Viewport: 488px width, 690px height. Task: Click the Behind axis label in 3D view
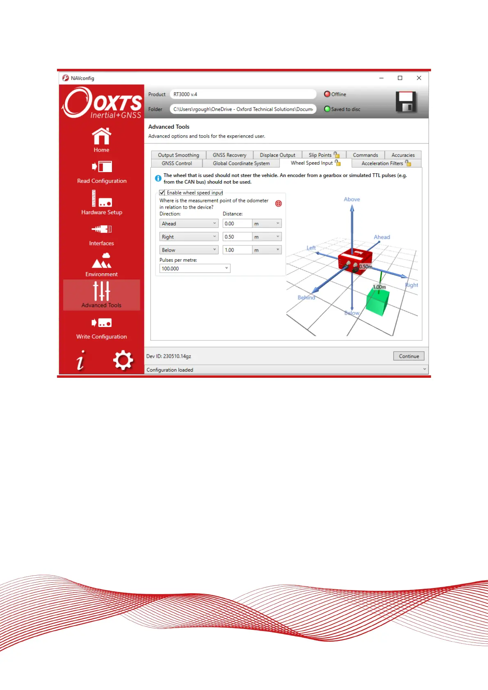tap(306, 297)
